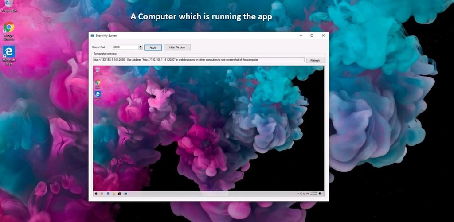Increase the Server Port with the up arrow
Screen dimensions: 454x222
tap(141, 46)
